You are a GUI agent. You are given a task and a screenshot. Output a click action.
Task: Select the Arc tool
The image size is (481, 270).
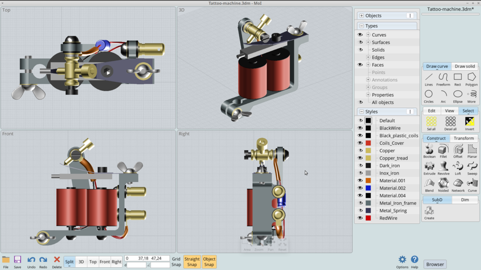tap(443, 97)
